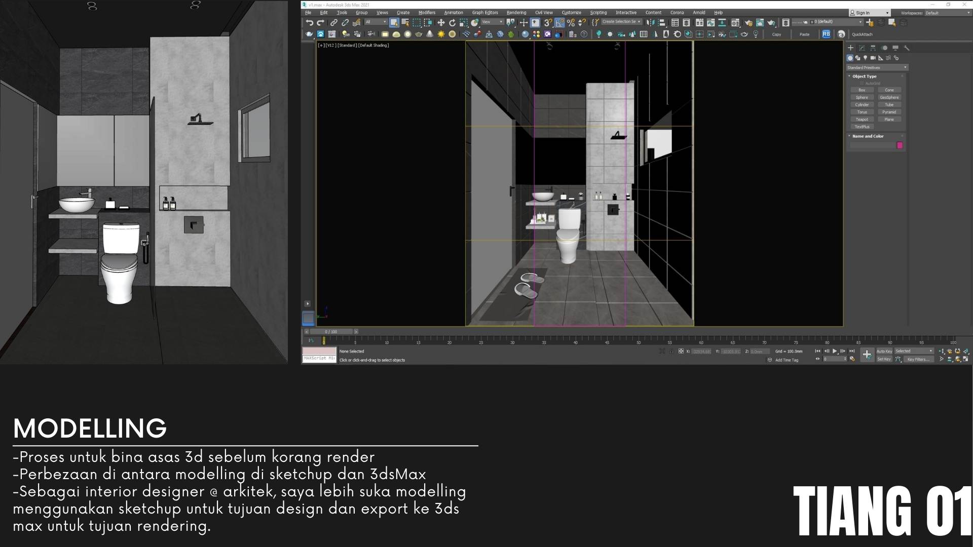973x547 pixels.
Task: Click the RB toolbar icon
Action: (x=826, y=34)
